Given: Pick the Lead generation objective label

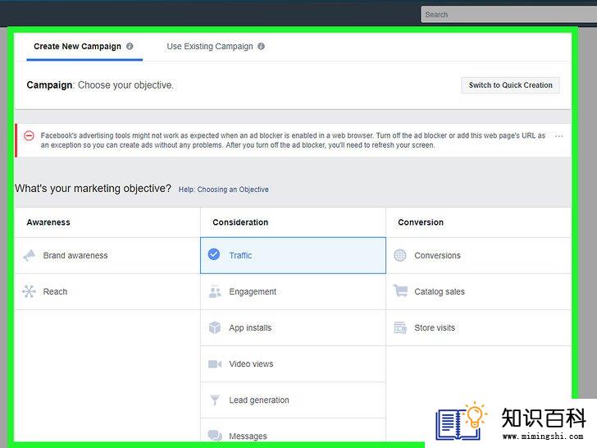Looking at the screenshot, I should click(259, 400).
